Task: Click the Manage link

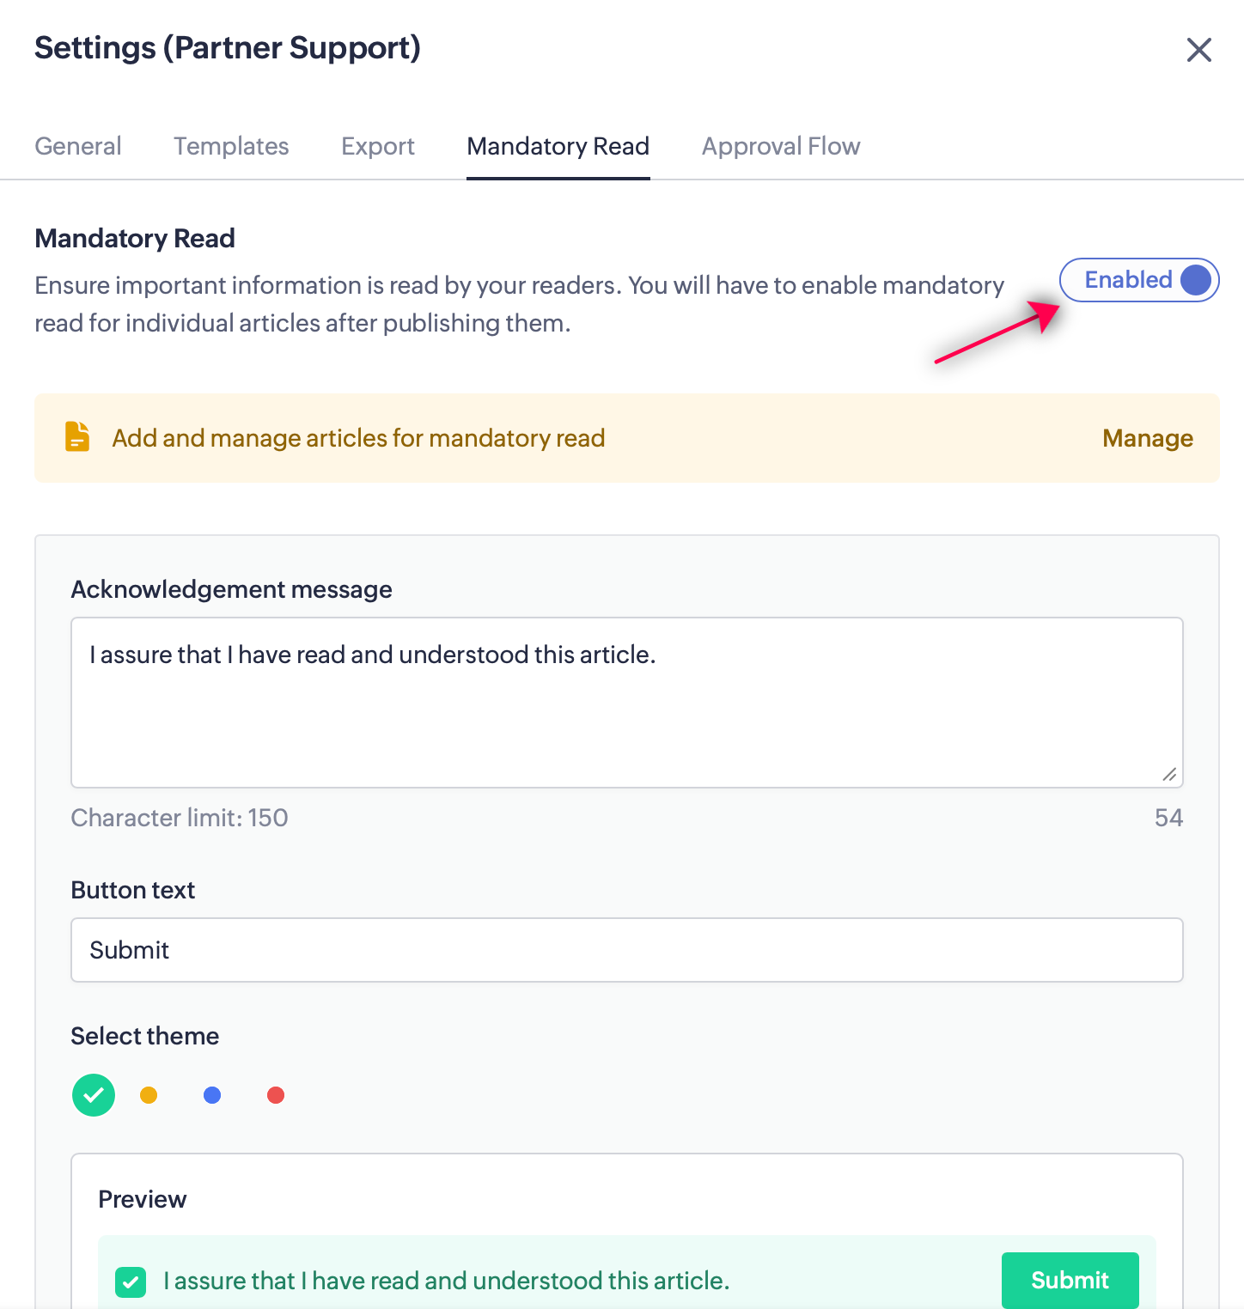Action: 1148,438
